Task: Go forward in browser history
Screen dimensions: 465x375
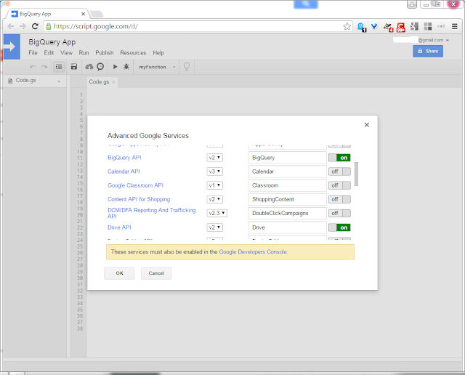Action: click(23, 26)
